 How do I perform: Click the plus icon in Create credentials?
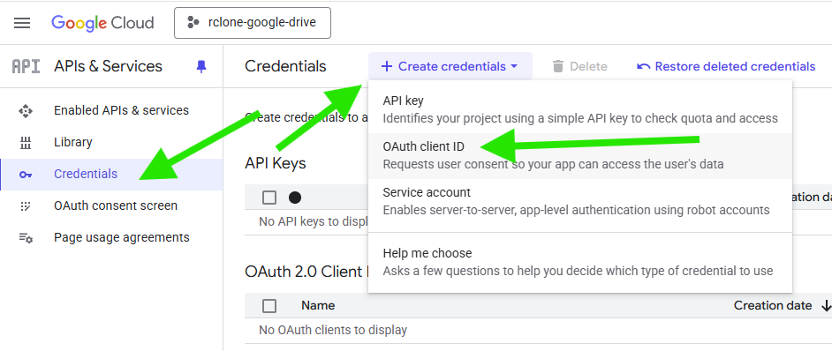click(x=387, y=66)
